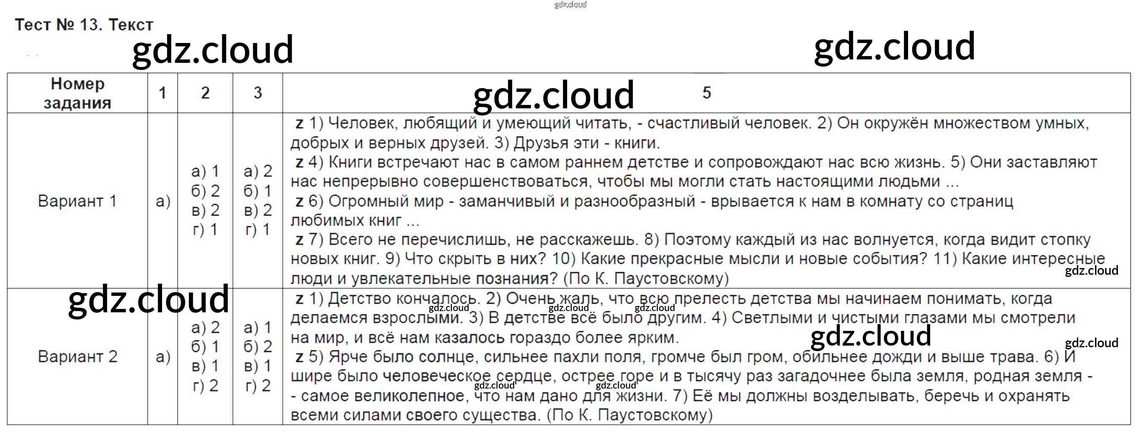
Task: Click "б) 1" in Вариант 1 column 3
Action: tap(258, 191)
